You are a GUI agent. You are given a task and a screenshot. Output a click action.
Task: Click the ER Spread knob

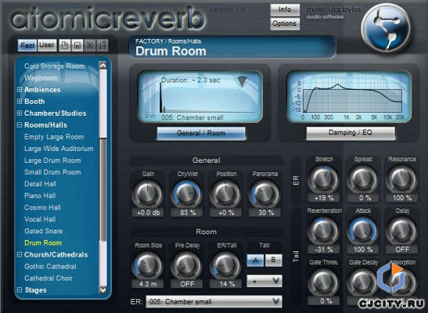(x=362, y=179)
